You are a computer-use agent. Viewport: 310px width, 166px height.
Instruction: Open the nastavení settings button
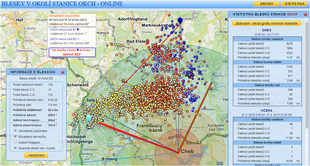pos(36,155)
